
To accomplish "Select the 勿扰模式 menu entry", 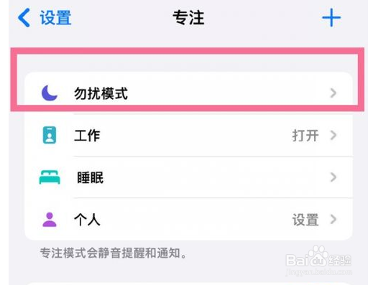I will 189,93.
